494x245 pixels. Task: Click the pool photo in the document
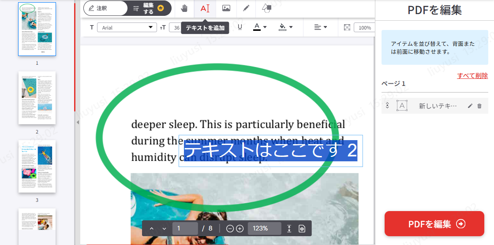coord(244,208)
